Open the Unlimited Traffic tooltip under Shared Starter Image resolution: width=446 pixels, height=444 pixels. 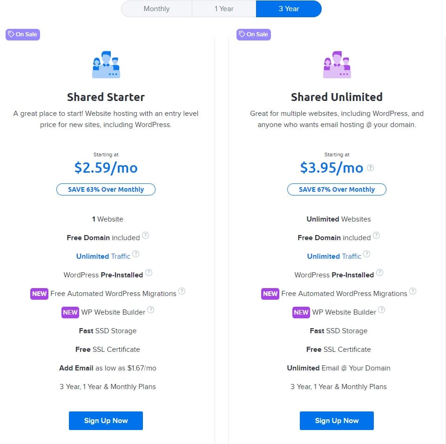point(135,254)
